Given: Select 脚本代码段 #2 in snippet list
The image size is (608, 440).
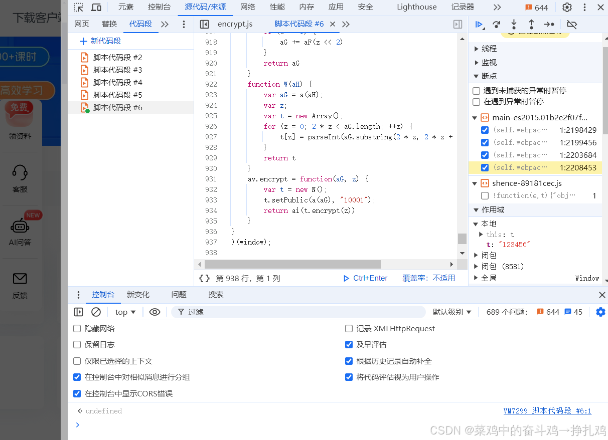Looking at the screenshot, I should click(118, 58).
